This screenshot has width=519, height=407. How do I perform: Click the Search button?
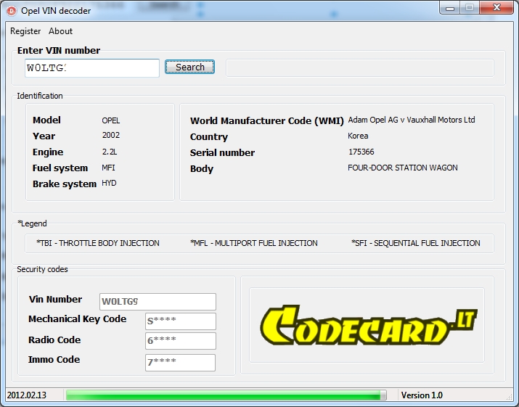point(189,67)
